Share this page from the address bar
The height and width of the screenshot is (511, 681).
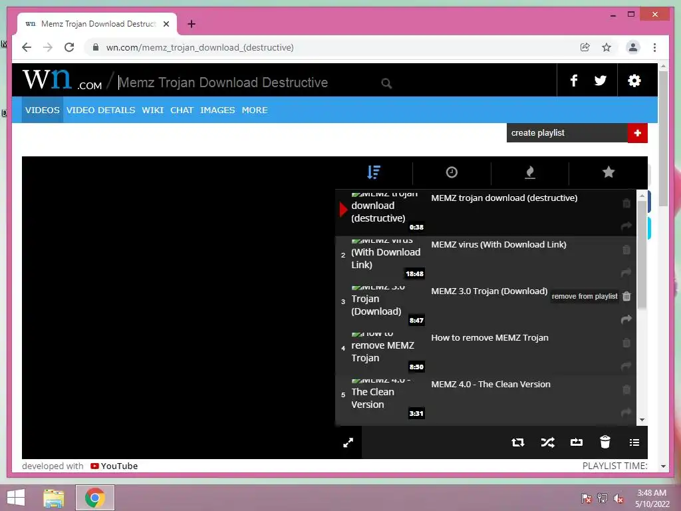585,47
